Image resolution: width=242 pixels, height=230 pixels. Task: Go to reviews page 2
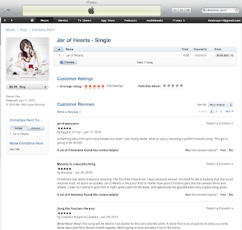[x=216, y=111]
